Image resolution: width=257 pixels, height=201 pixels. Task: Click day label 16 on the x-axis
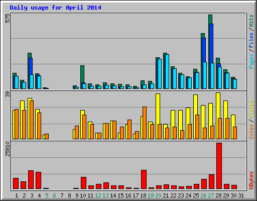pos(128,195)
